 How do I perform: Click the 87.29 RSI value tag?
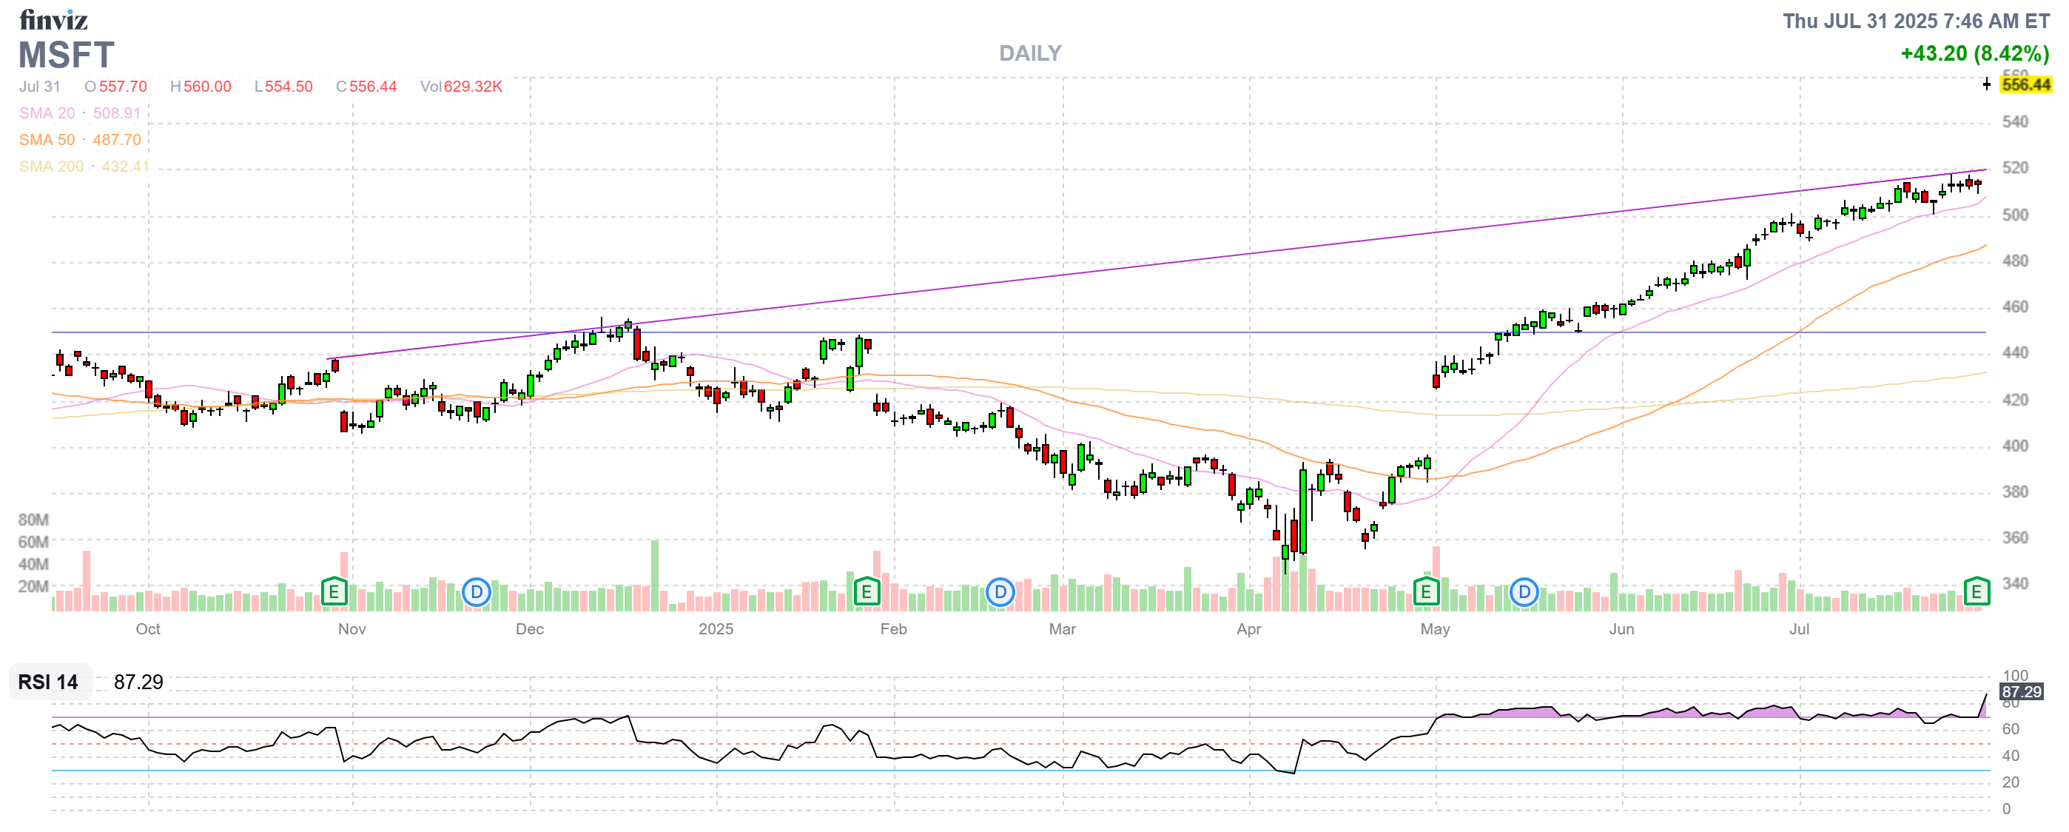2021,691
